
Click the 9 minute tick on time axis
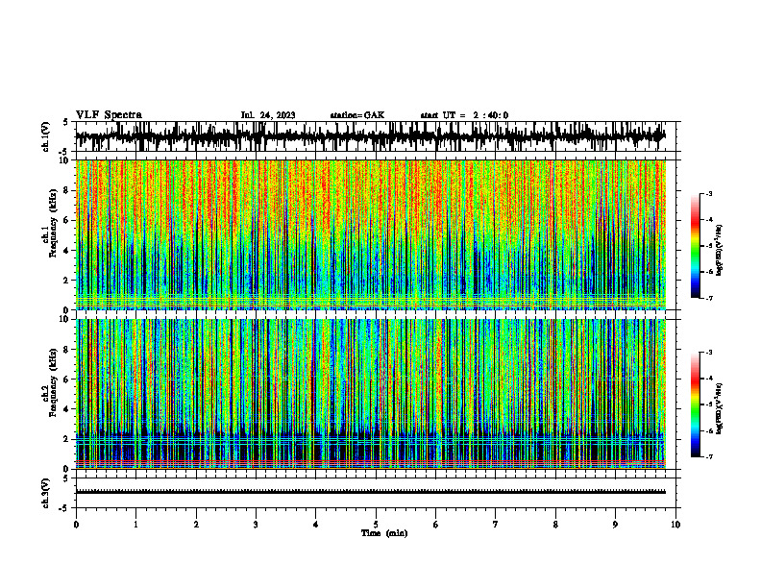(x=615, y=525)
